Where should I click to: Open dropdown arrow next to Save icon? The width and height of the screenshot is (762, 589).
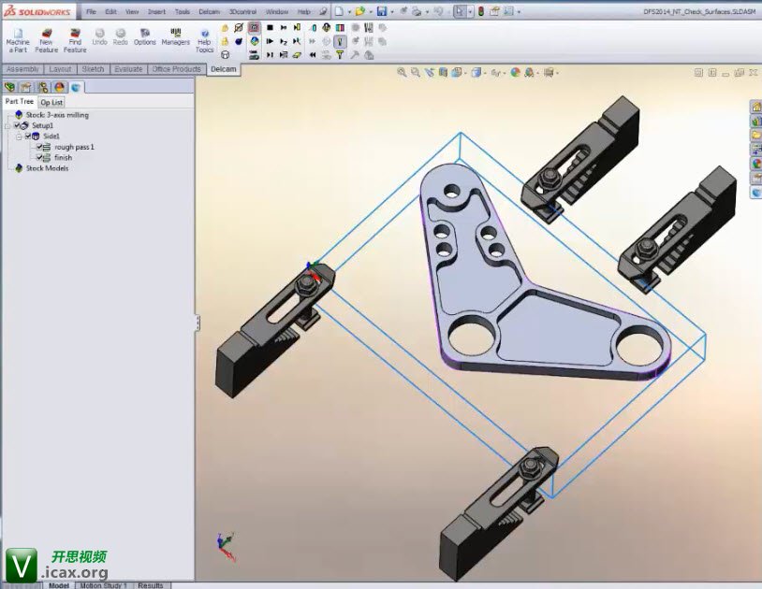tap(391, 11)
